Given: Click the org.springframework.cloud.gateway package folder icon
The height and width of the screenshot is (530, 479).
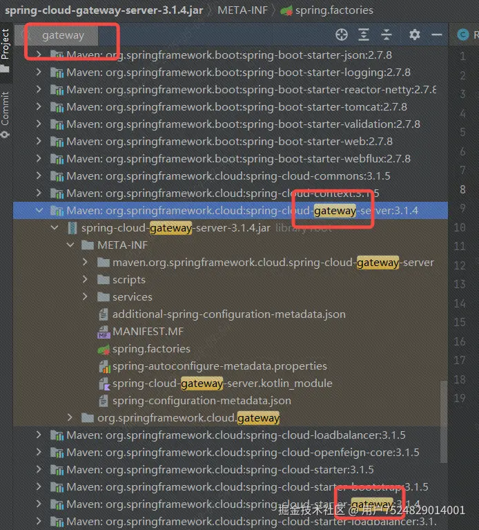Looking at the screenshot, I should (88, 418).
